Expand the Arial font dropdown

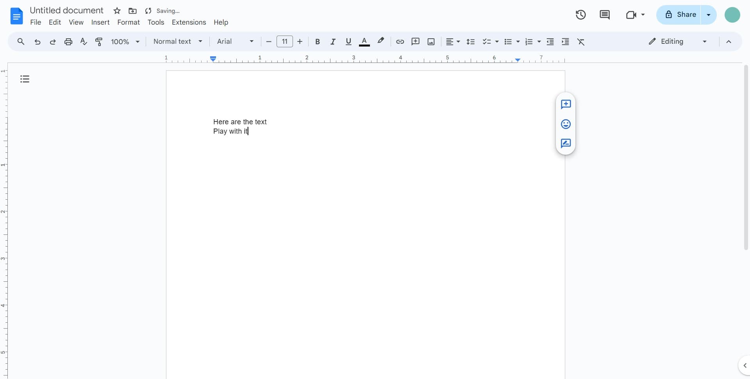pos(235,41)
